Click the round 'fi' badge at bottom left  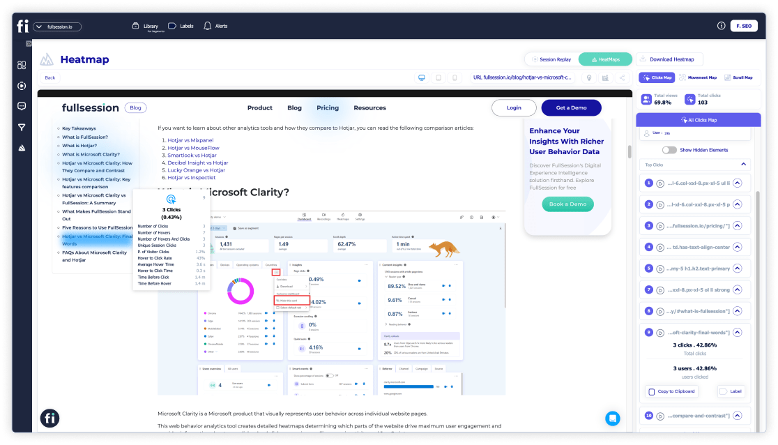pyautogui.click(x=49, y=418)
